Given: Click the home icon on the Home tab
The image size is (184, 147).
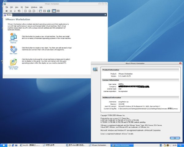Looking at the screenshot, I should (x=5, y=15).
